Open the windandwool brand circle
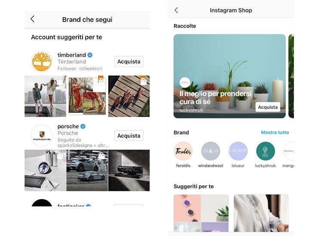 [x=211, y=151]
